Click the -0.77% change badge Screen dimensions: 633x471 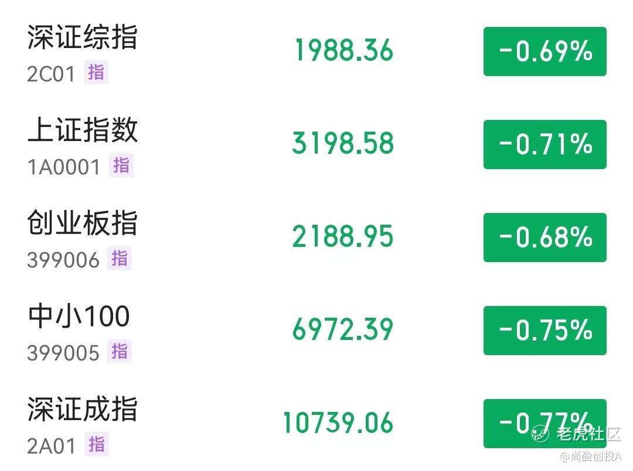[x=545, y=424]
